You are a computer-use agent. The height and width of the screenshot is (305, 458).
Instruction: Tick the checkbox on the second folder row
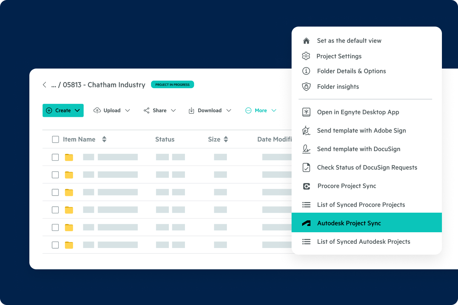(x=55, y=175)
